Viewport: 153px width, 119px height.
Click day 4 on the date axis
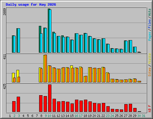[x=23, y=116]
